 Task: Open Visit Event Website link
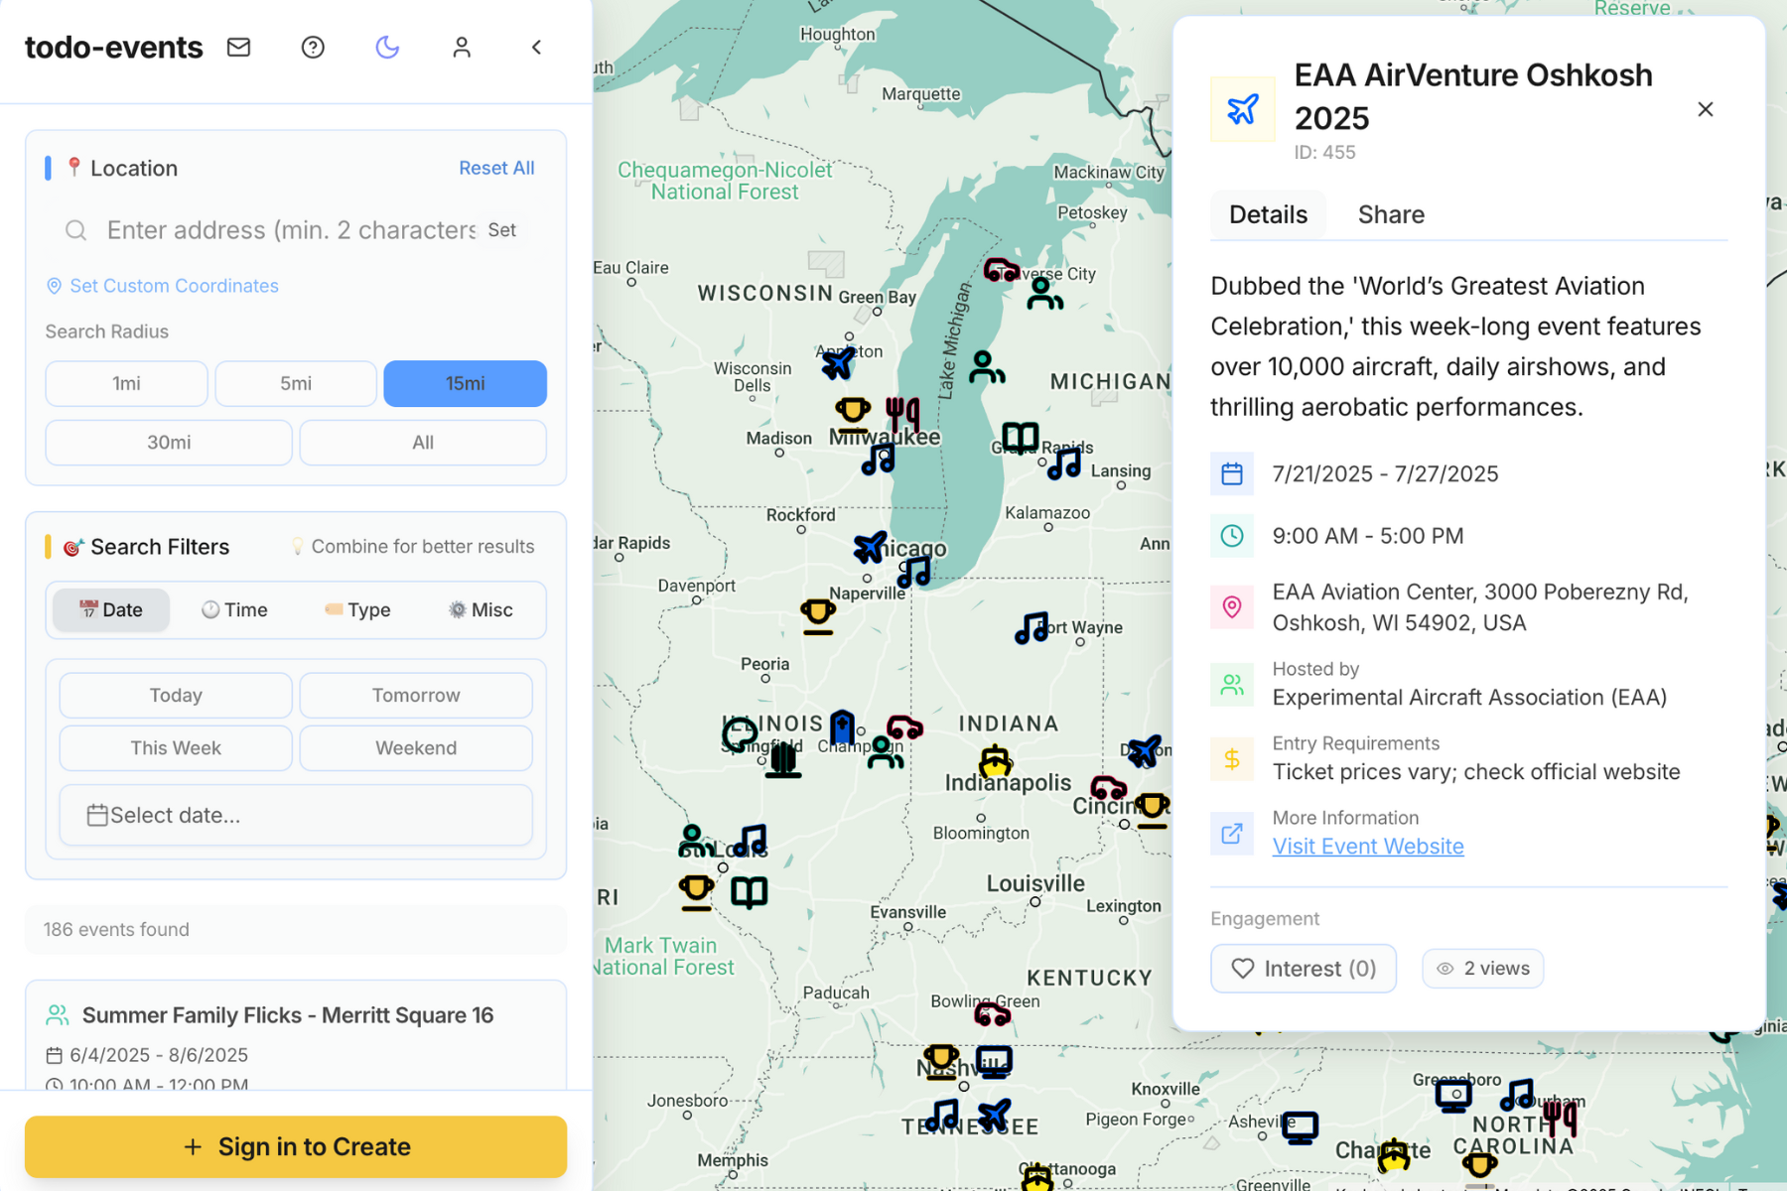(x=1367, y=846)
